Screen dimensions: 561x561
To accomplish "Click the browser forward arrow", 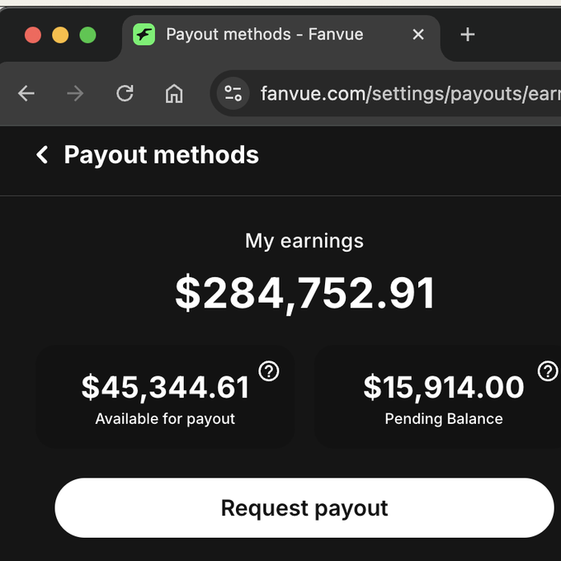I will (x=75, y=93).
